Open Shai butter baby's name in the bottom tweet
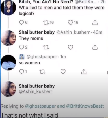This screenshot has width=108, height=118. click(37, 86)
